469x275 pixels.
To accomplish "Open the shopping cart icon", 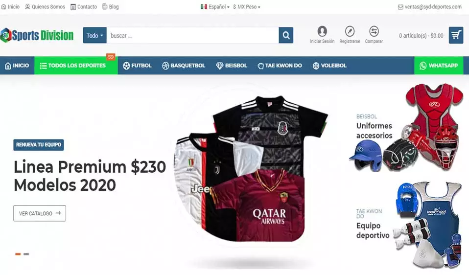I will click(x=456, y=35).
